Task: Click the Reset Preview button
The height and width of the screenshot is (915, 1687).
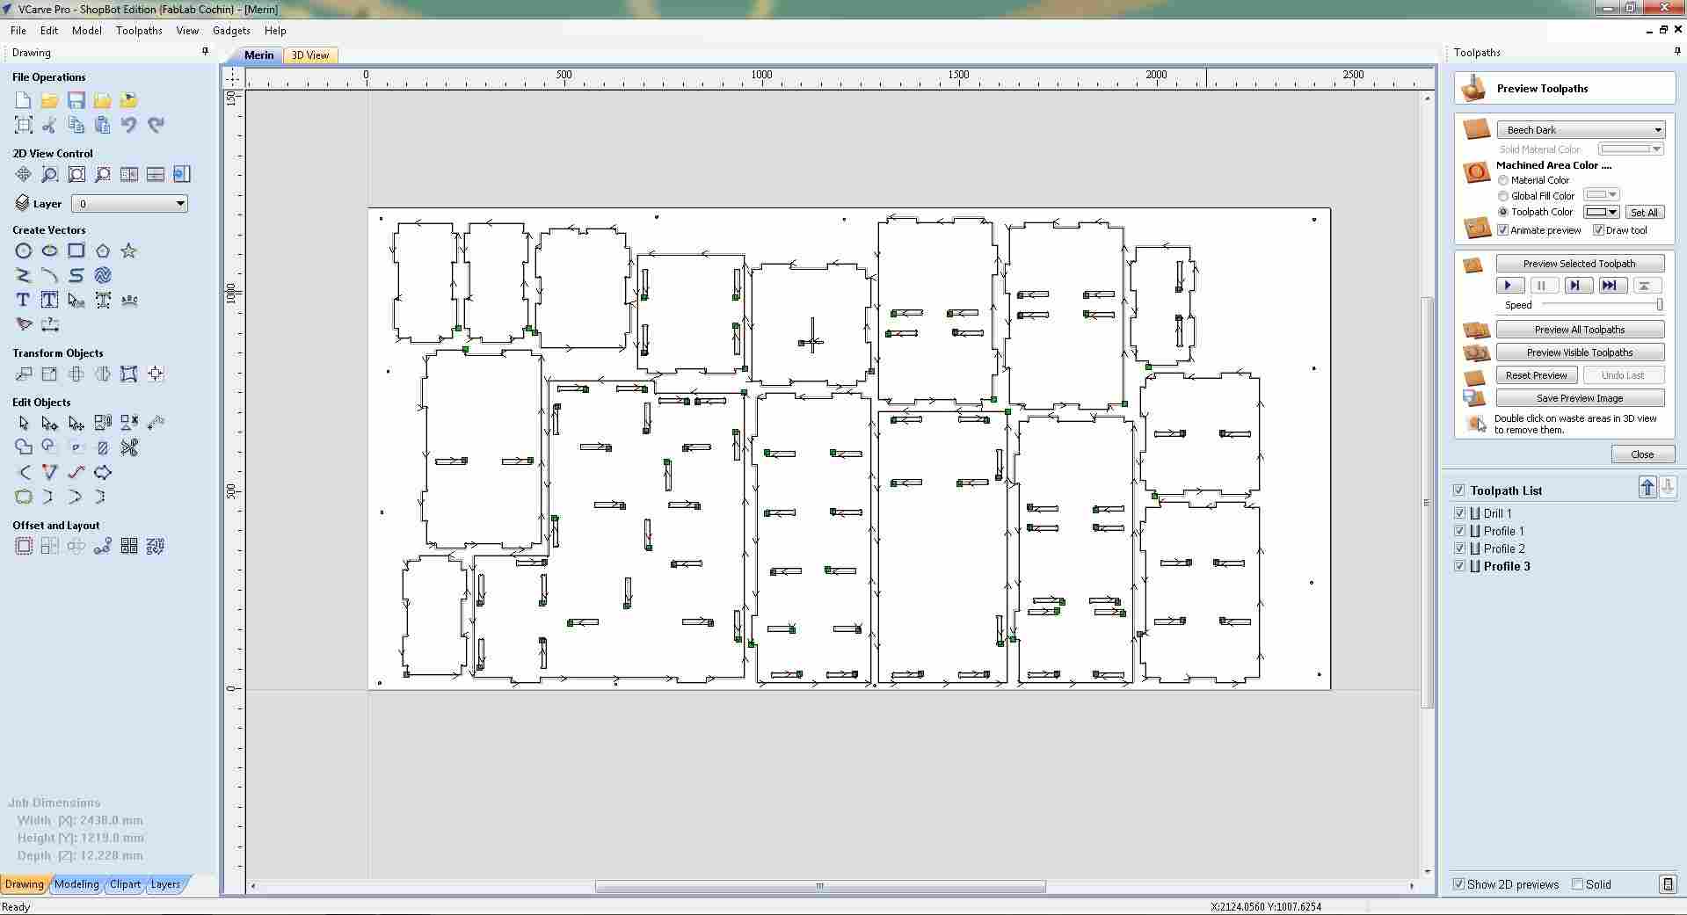Action: [1538, 374]
